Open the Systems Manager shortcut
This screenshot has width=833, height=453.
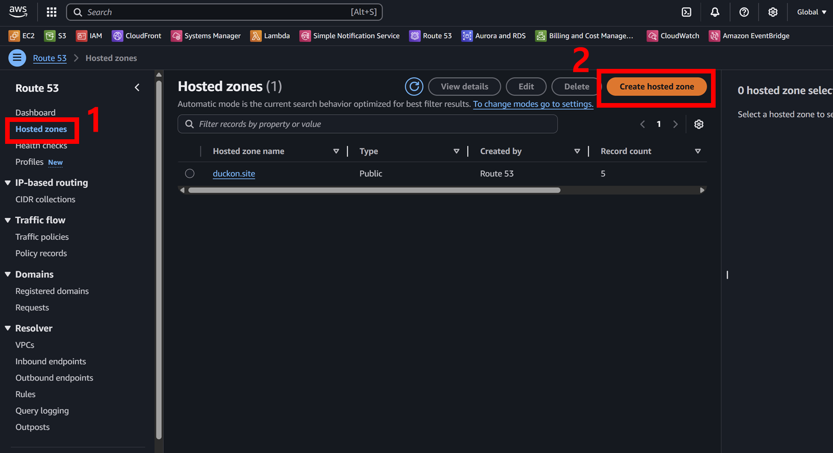pos(206,36)
